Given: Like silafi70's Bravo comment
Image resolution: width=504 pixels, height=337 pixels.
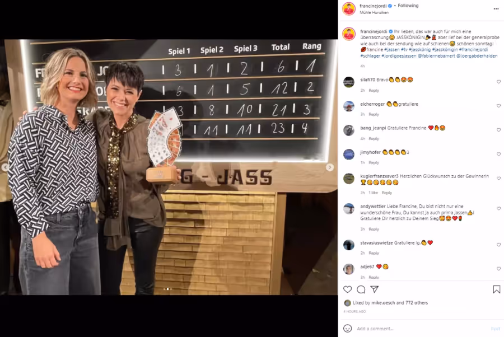Looking at the screenshot, I should (x=498, y=82).
